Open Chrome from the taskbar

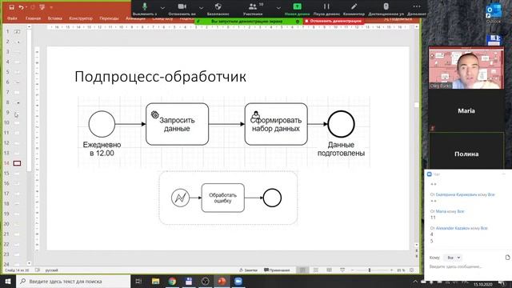pos(172,281)
